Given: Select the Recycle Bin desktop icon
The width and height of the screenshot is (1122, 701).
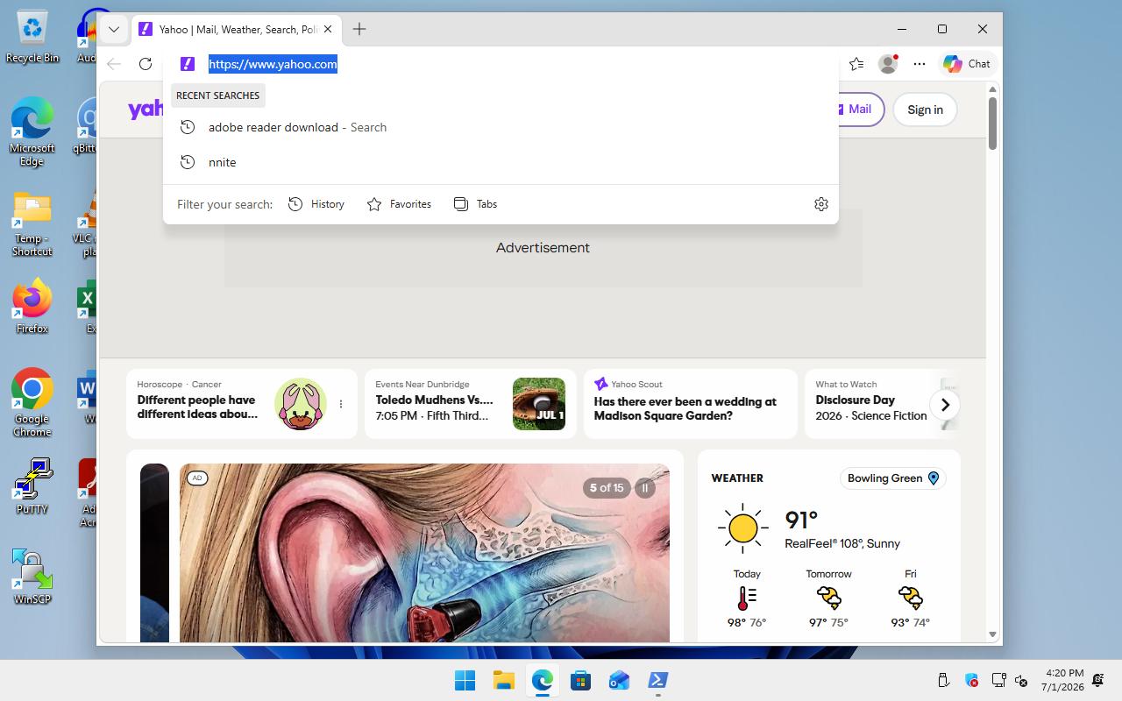Looking at the screenshot, I should tap(32, 37).
